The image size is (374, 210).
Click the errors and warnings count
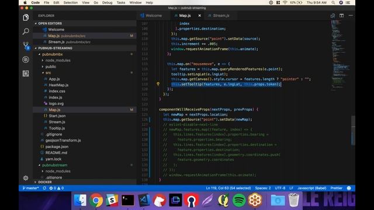click(x=57, y=188)
